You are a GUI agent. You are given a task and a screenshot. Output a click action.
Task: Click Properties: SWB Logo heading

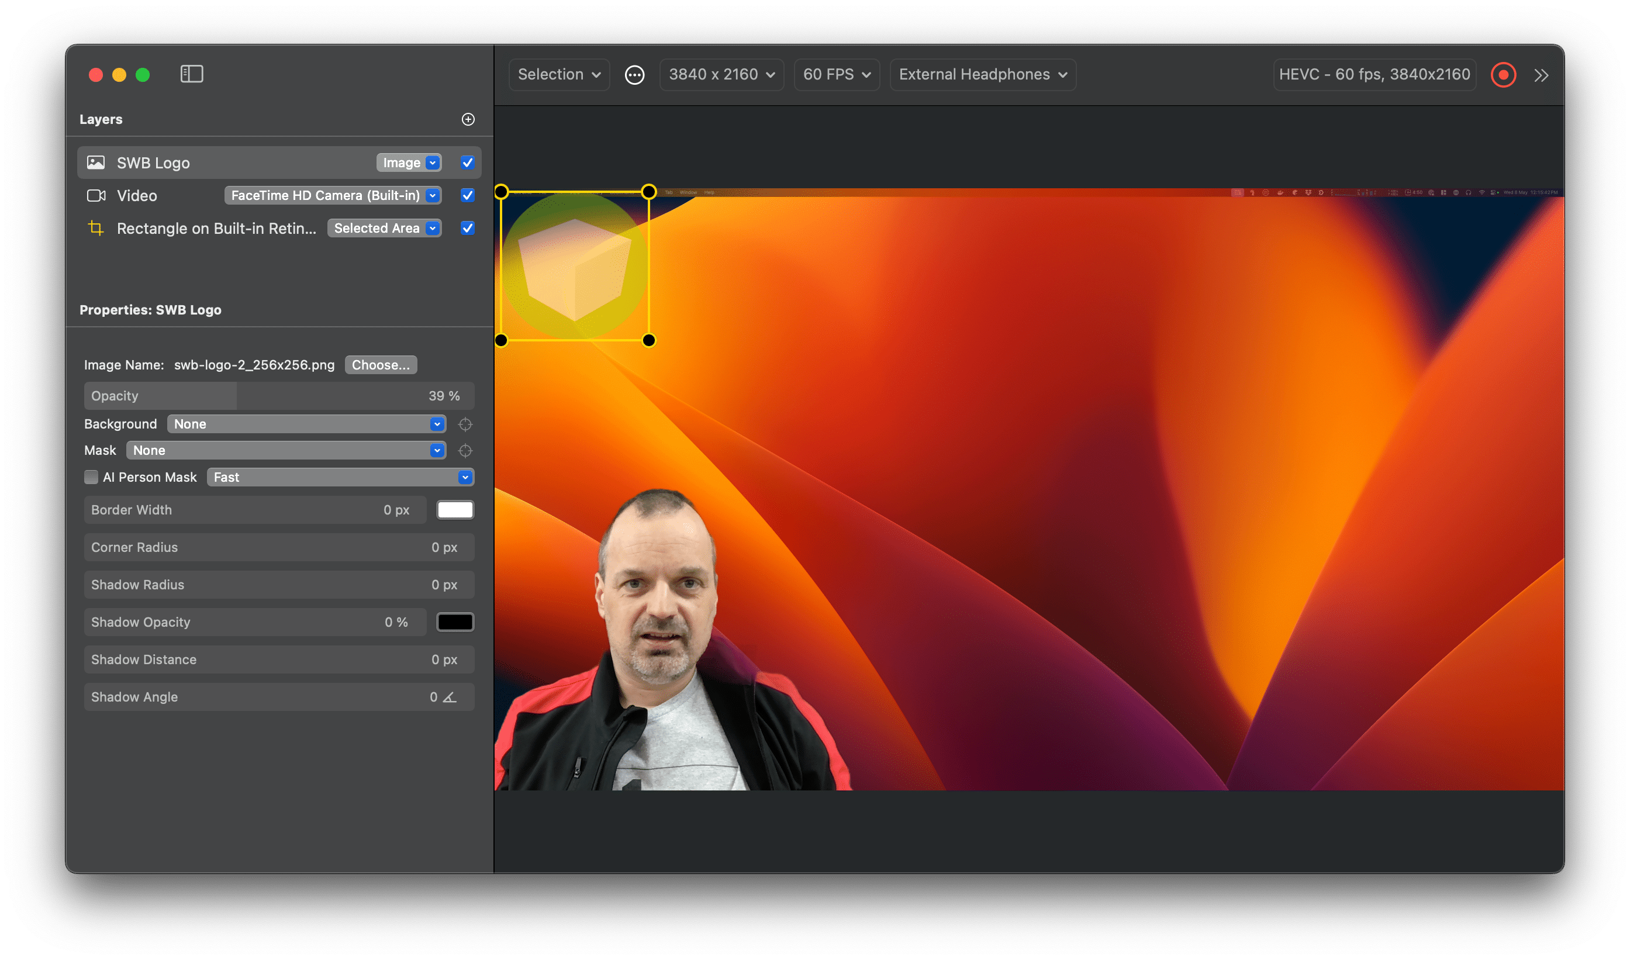151,310
